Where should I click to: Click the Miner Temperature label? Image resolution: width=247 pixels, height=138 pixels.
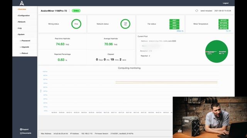click(201, 24)
